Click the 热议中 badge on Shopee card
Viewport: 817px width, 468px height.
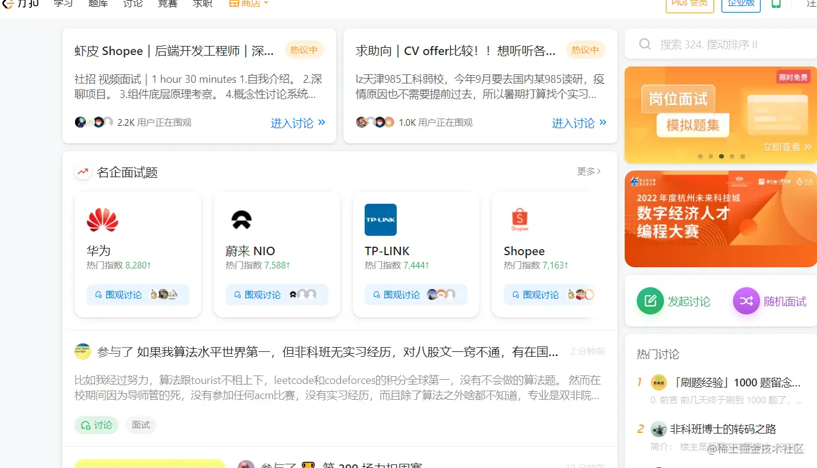coord(304,50)
